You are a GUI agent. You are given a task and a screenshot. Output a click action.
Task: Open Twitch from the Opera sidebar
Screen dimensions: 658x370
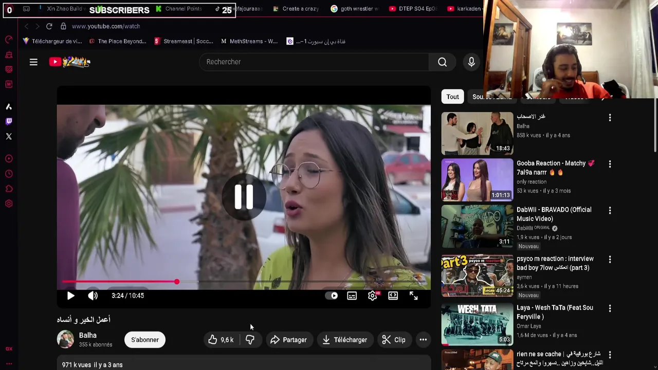pyautogui.click(x=9, y=121)
